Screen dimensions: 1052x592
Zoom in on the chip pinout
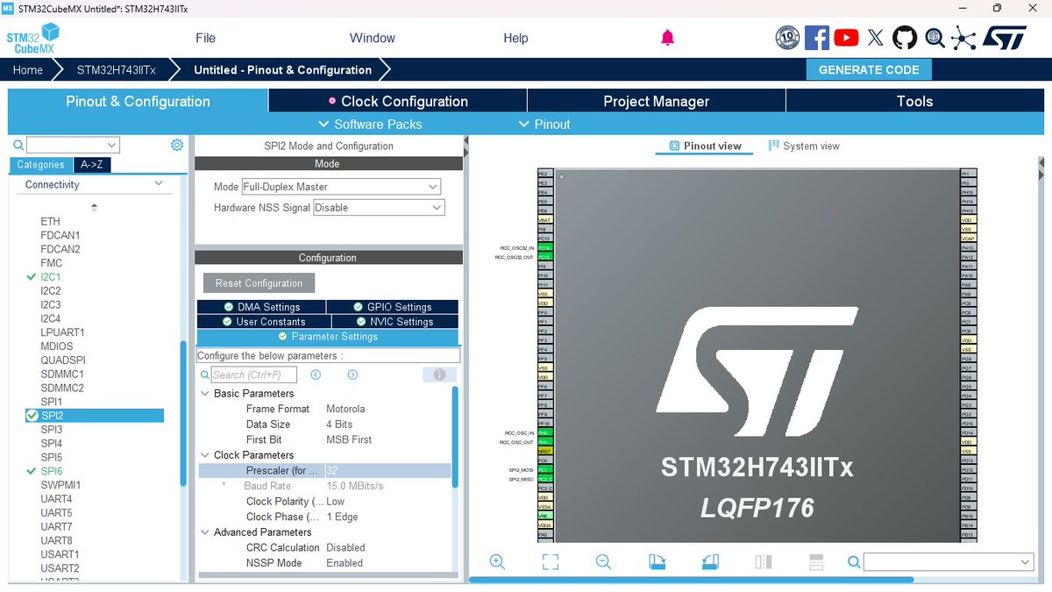coord(497,562)
